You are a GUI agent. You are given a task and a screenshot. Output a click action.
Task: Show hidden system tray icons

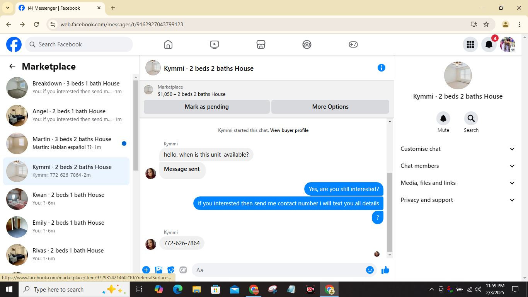coord(431,289)
